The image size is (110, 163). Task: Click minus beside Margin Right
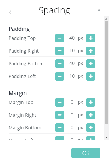[x=60, y=115]
